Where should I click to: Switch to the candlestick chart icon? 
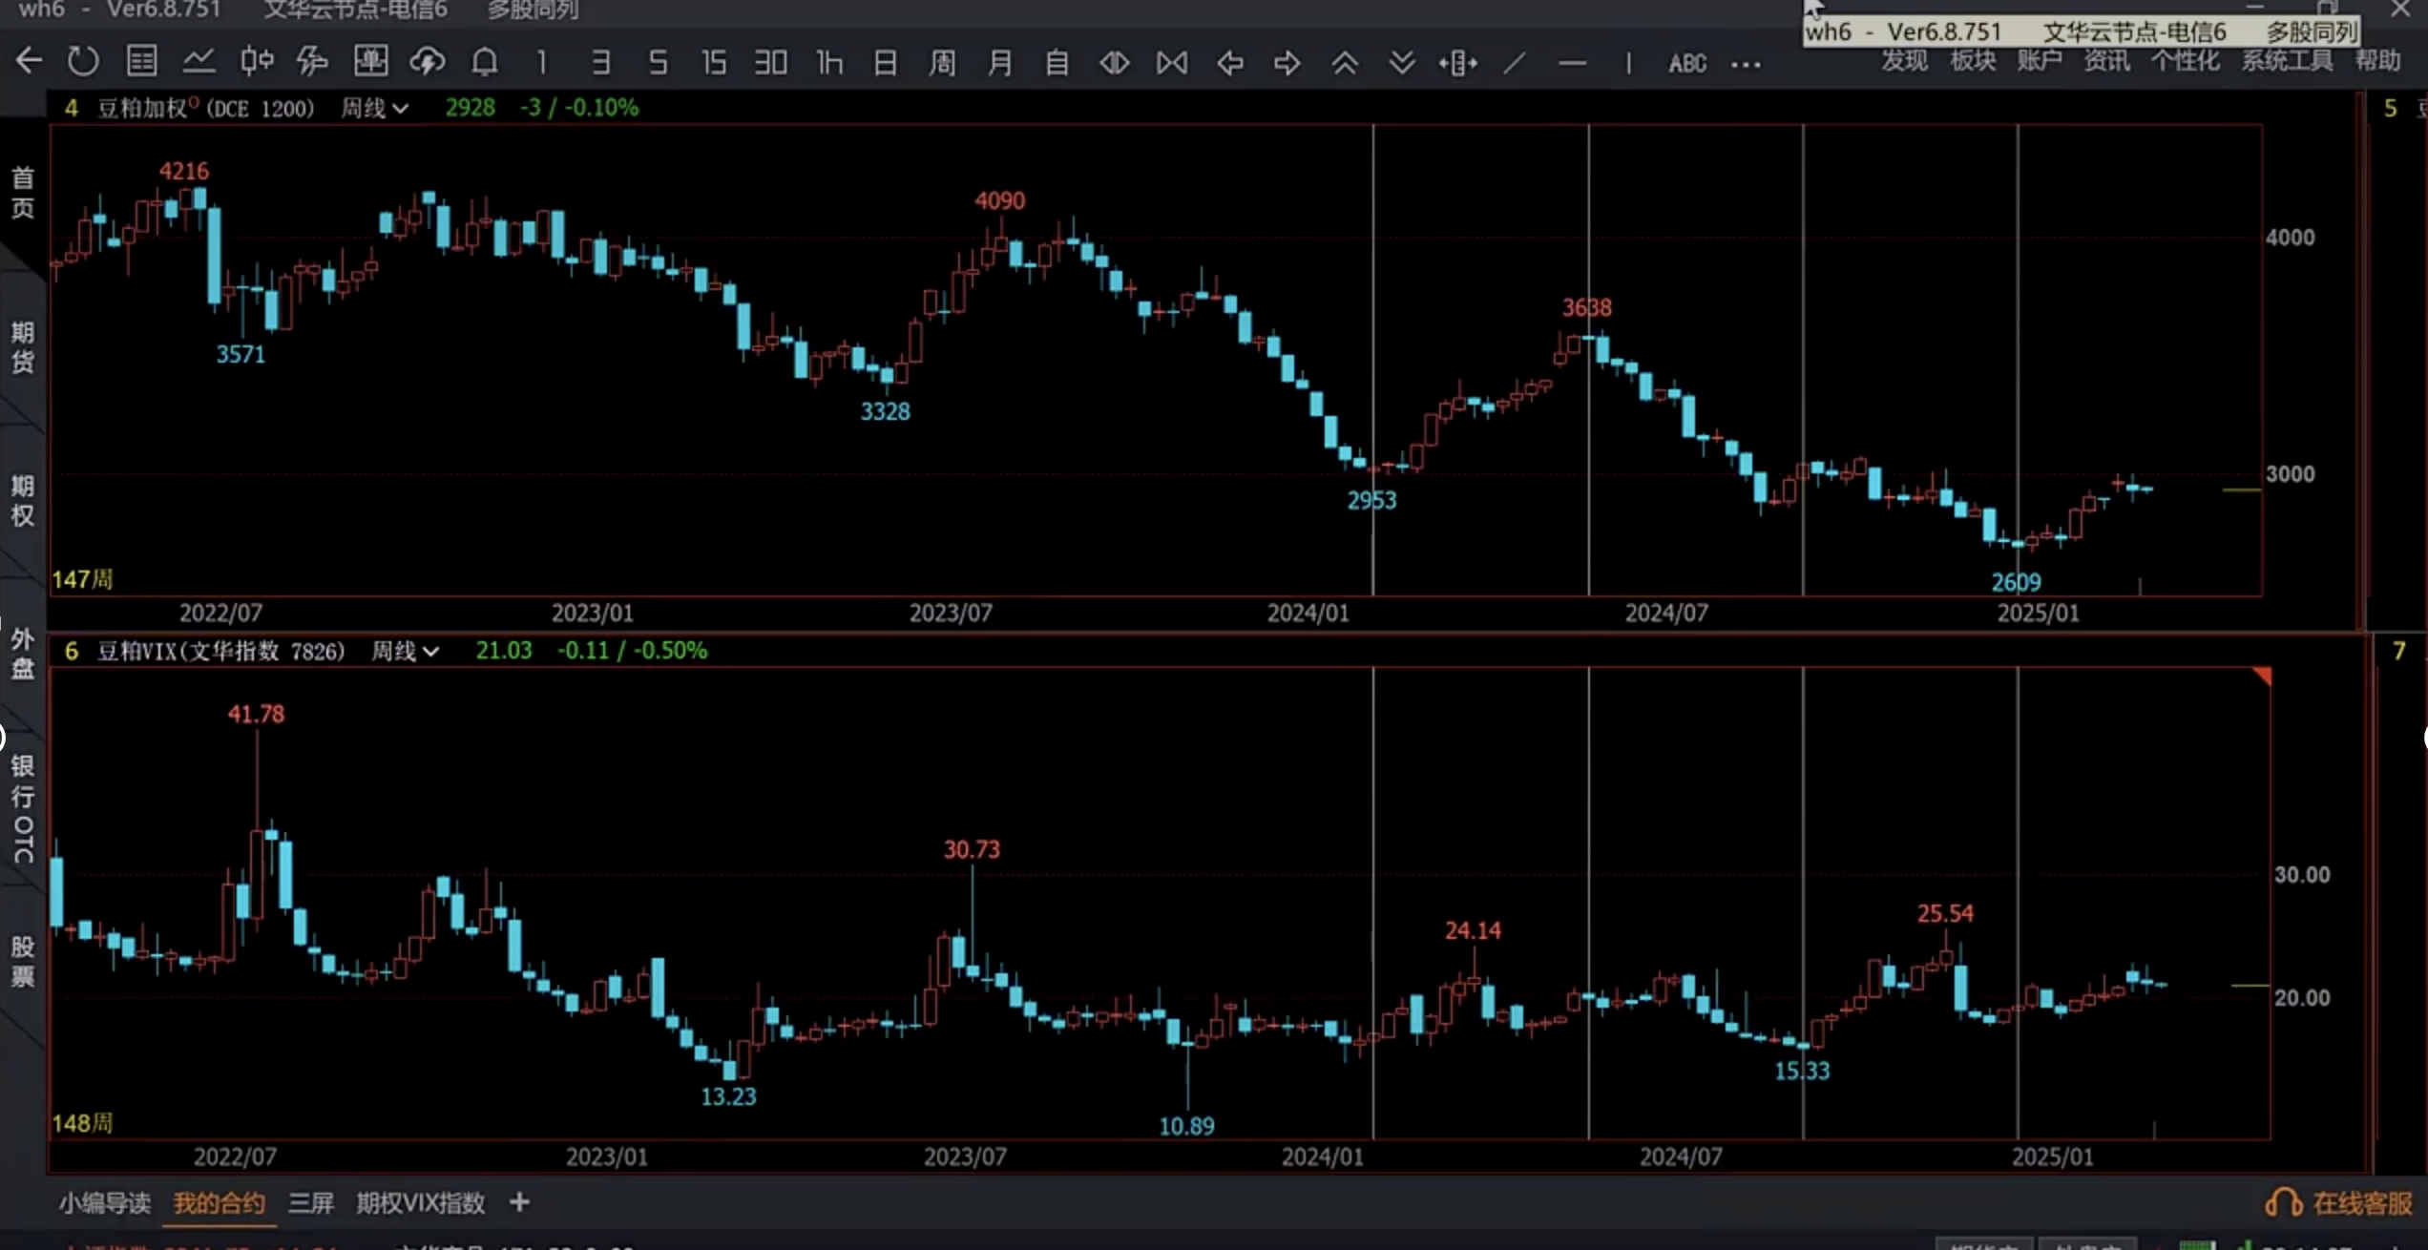point(256,63)
